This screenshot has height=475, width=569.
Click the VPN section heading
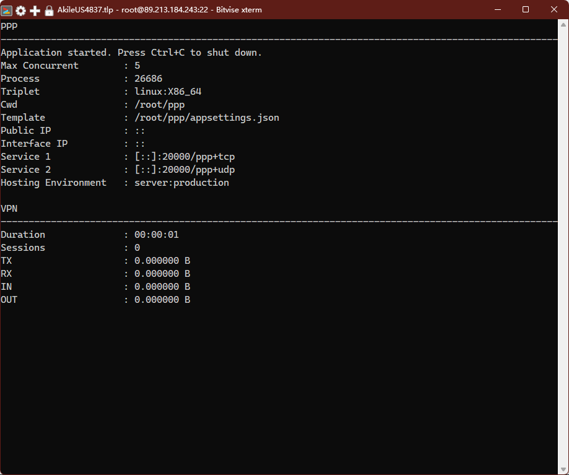click(x=9, y=209)
